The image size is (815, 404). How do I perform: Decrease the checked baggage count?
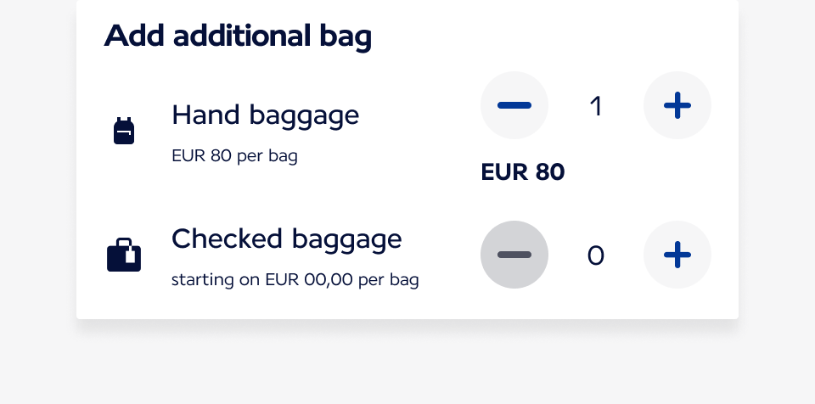click(x=514, y=255)
